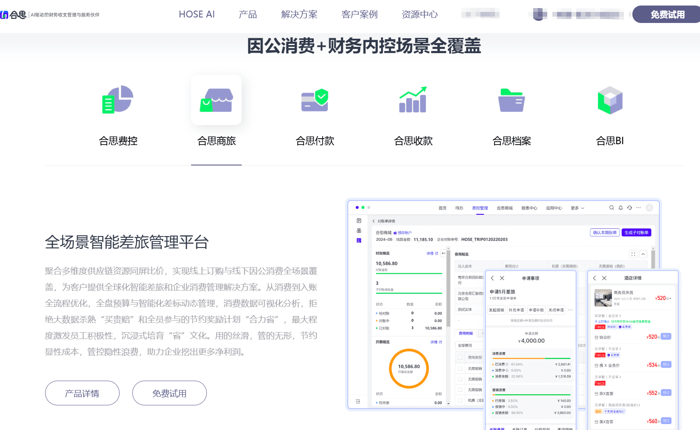Open HOSE AI in the top navigation
700x430 pixels.
[197, 14]
